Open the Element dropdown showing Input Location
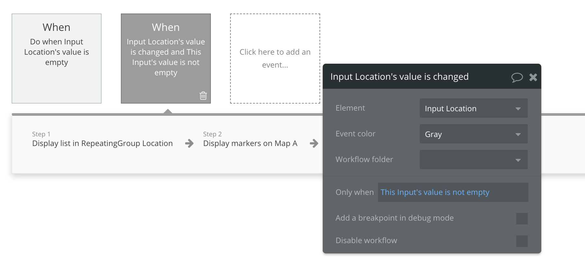The image size is (585, 274). [473, 108]
